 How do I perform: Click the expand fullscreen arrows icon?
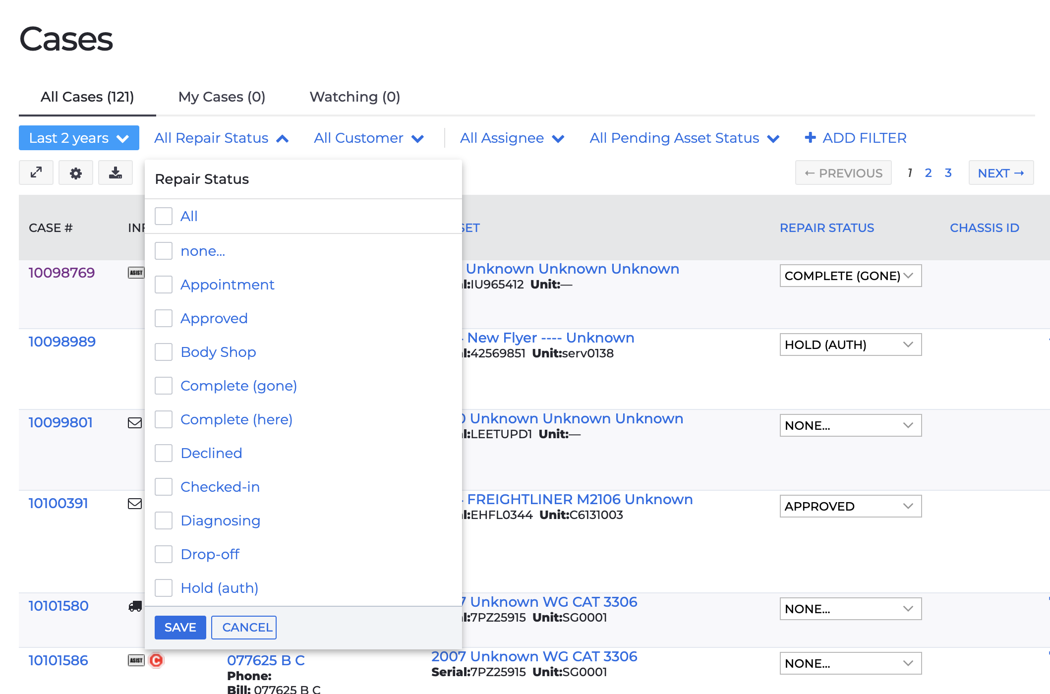tap(36, 173)
